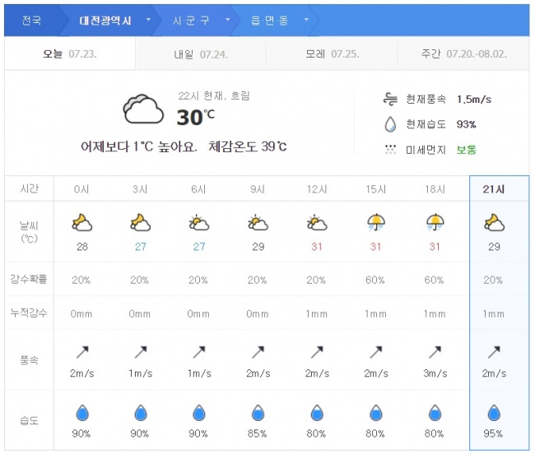Click the green 보통 fine-dust status
Viewport: 535px width, 454px height.
pos(466,150)
